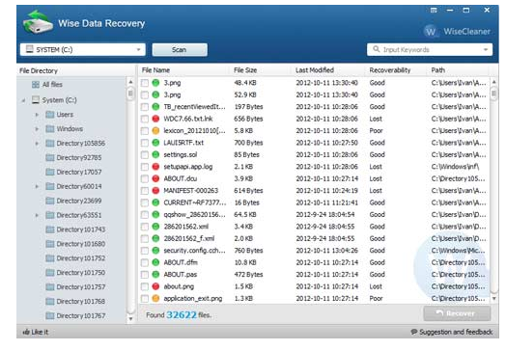Click the Recover button
The width and height of the screenshot is (506, 351).
point(457,313)
